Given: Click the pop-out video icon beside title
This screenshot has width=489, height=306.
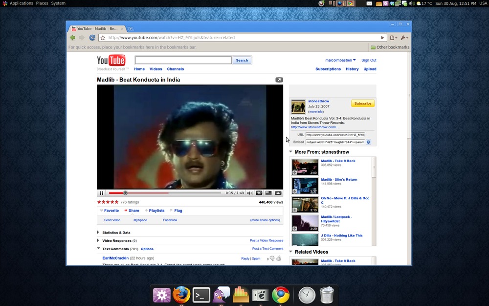Looking at the screenshot, I should click(279, 80).
